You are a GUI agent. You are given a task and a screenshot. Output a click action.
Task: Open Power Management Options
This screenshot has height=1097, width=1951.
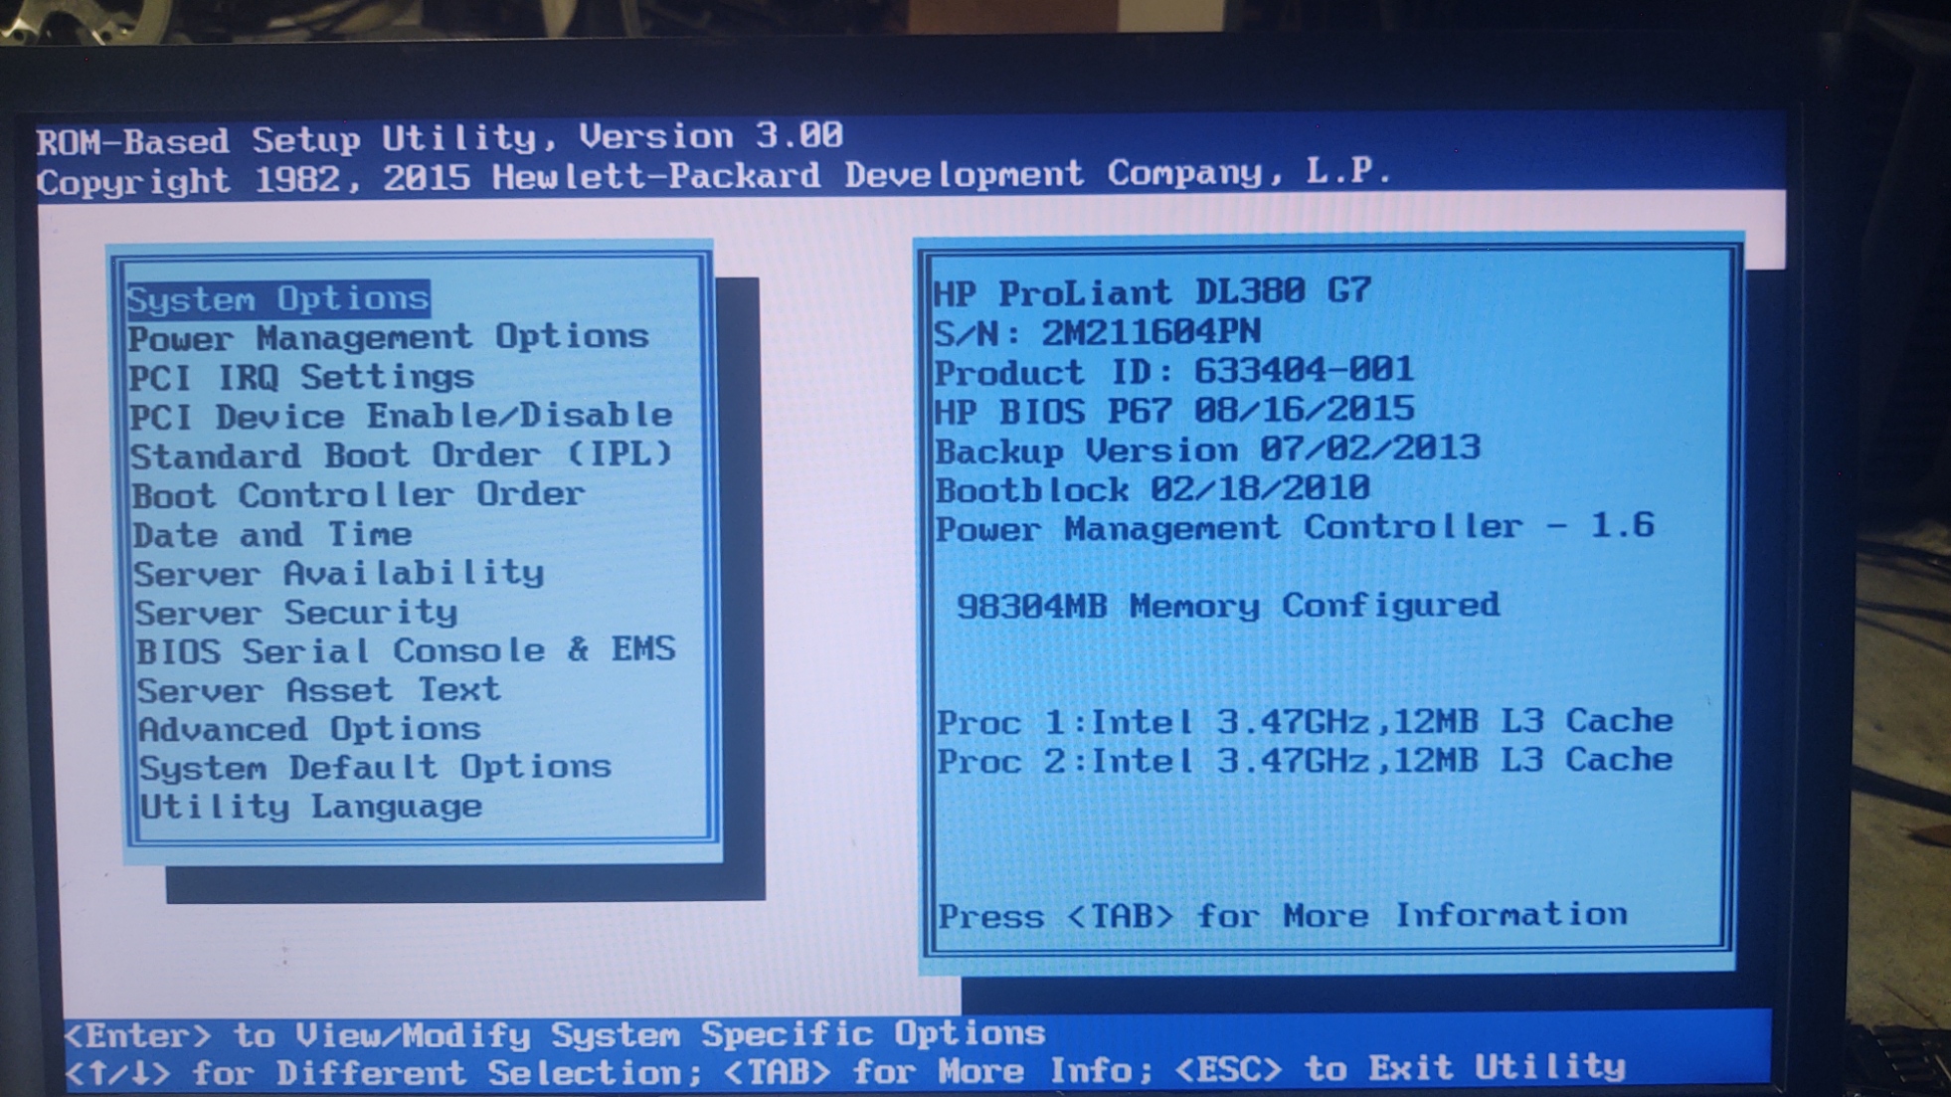coord(388,337)
